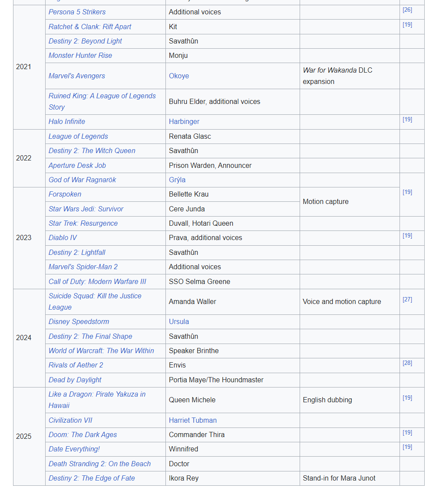The width and height of the screenshot is (426, 491).
Task: Open Destiny 2: Lightfall link
Action: 77,252
